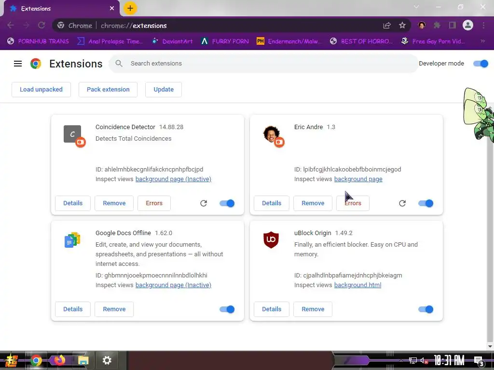Click the Update button

click(164, 90)
